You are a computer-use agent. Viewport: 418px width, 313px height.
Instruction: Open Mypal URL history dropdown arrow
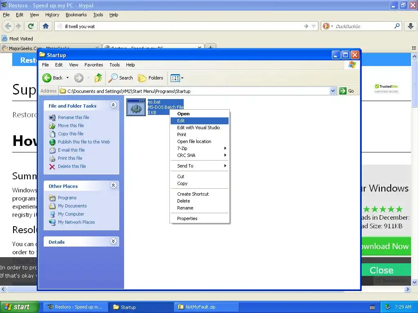[314, 26]
